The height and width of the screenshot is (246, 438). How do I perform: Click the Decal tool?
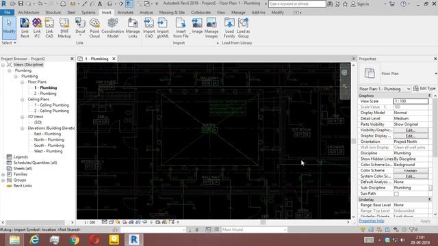point(80,27)
